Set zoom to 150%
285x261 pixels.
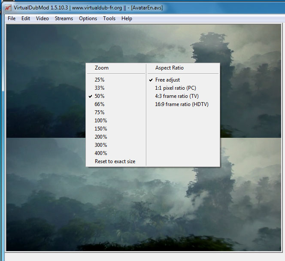pyautogui.click(x=116, y=129)
